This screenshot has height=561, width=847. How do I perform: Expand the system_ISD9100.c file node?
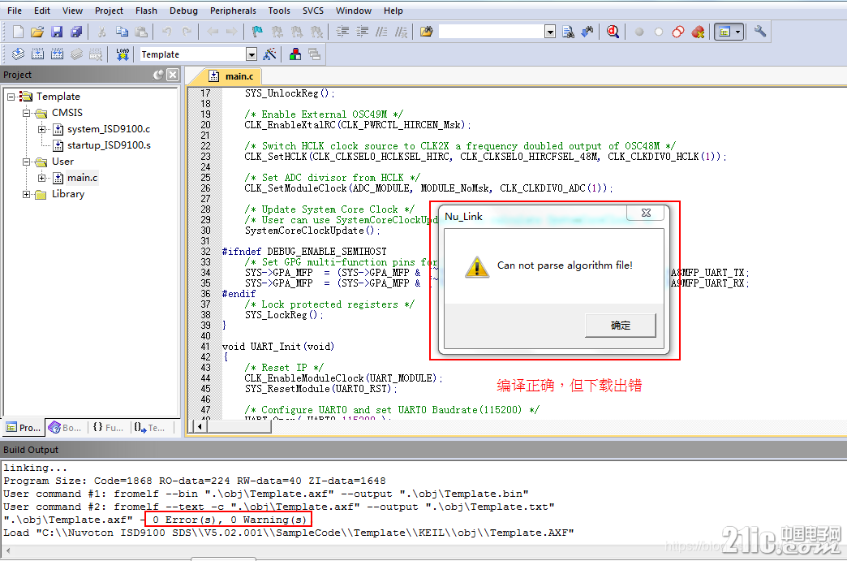(41, 129)
